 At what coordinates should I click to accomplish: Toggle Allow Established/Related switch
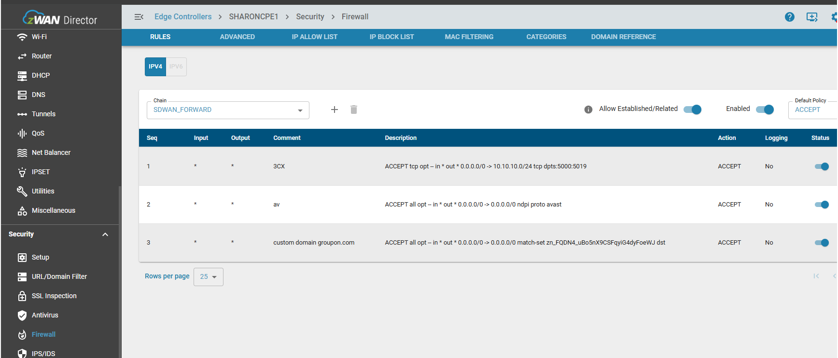click(693, 110)
